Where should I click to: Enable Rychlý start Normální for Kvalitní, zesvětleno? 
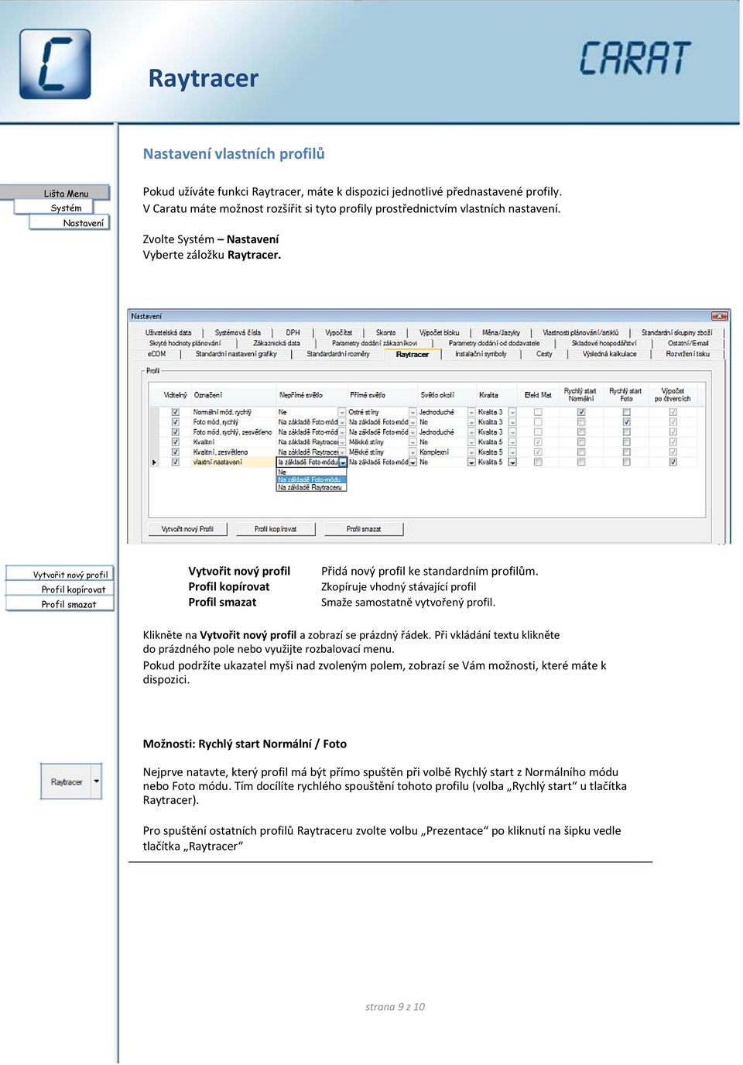pyautogui.click(x=581, y=452)
